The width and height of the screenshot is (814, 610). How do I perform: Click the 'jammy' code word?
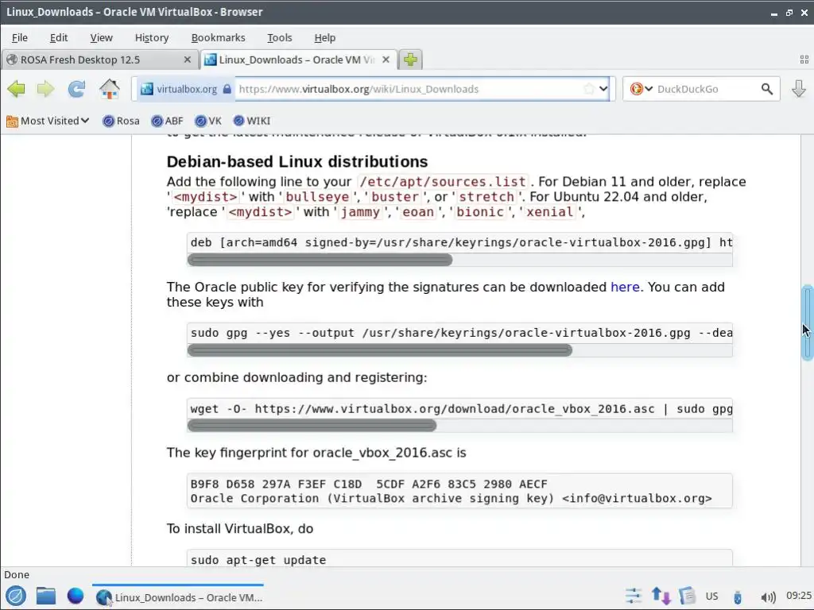point(360,212)
